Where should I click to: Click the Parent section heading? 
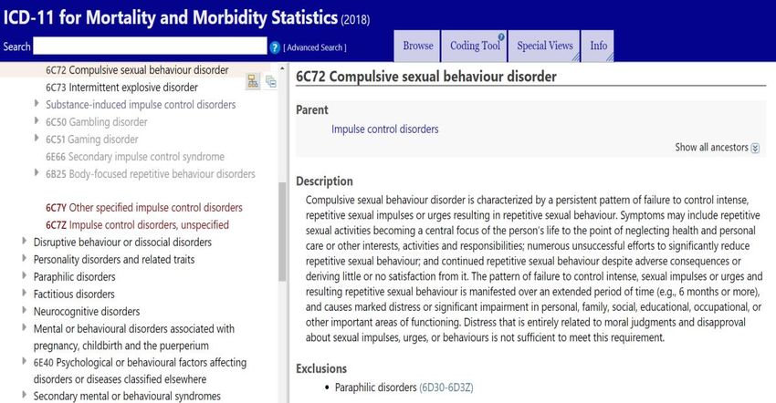click(x=312, y=109)
